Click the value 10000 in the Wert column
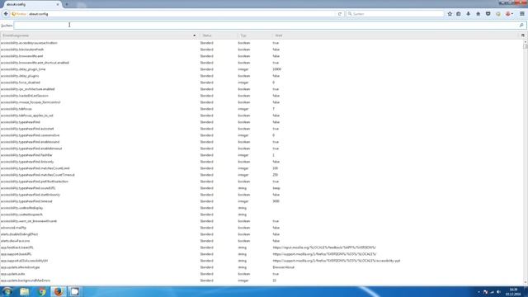The height and width of the screenshot is (297, 528). [x=277, y=69]
